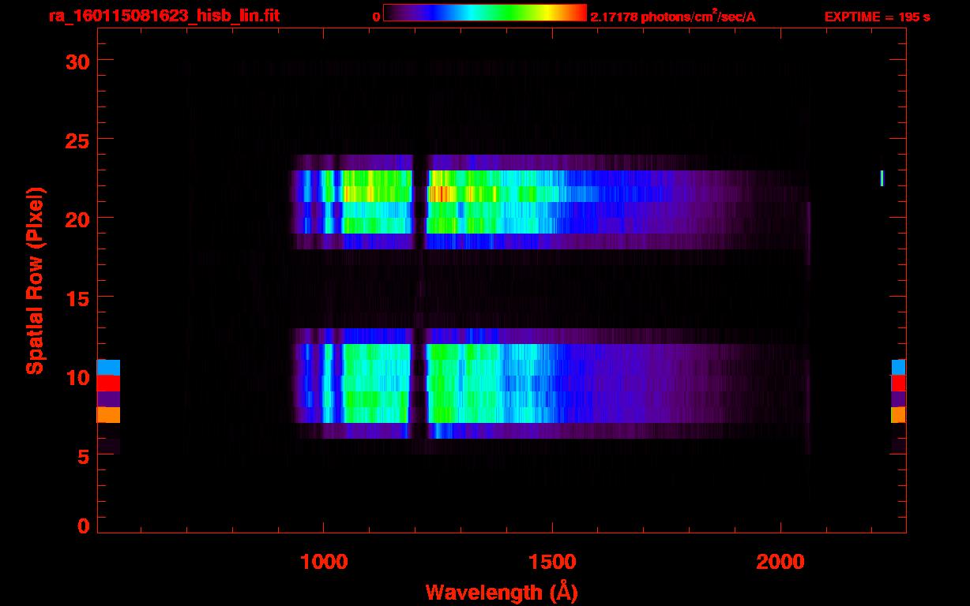Click the 25 spatial row tick label
970x606 pixels.
[77, 140]
